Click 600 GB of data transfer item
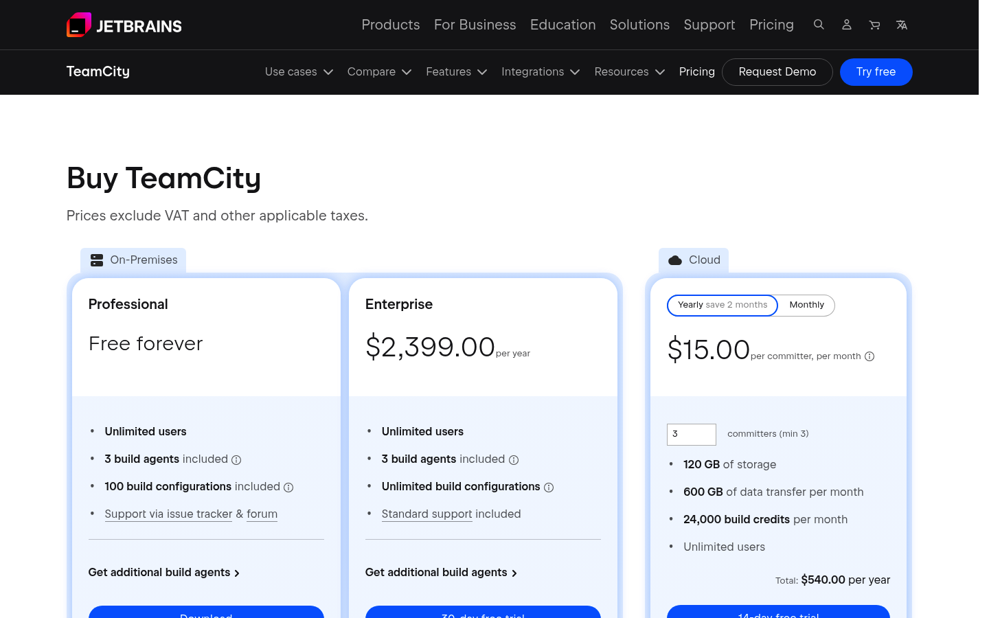This screenshot has width=989, height=618. click(773, 492)
